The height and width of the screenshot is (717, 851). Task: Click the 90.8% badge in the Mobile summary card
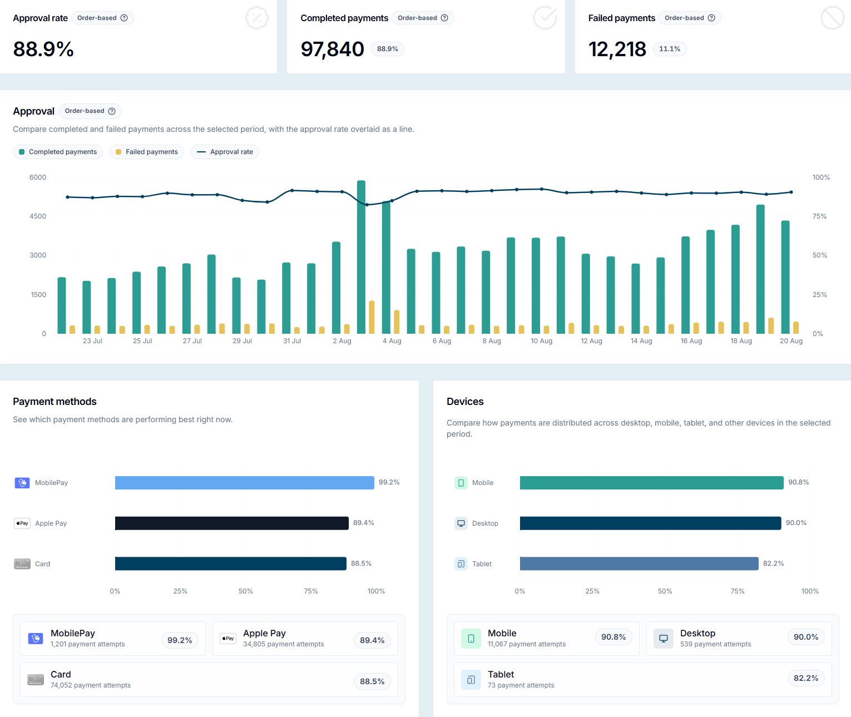click(x=613, y=637)
